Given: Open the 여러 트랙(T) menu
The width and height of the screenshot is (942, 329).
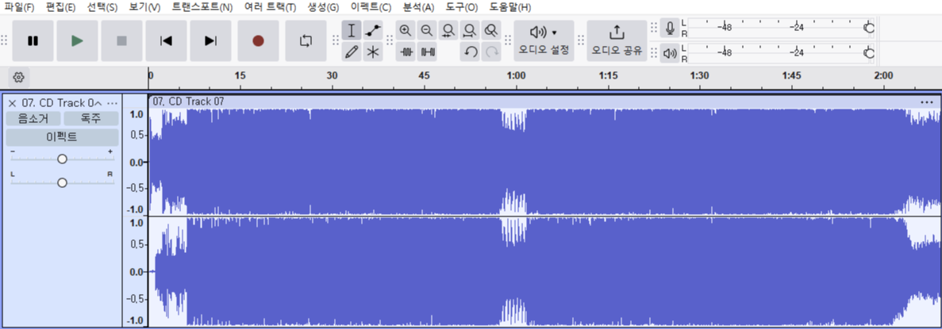Looking at the screenshot, I should [271, 7].
